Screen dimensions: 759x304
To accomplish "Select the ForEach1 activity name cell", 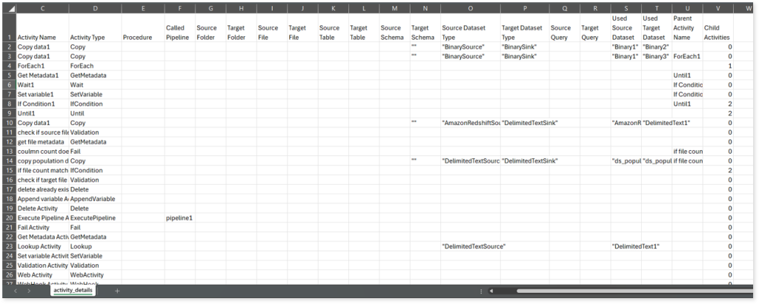I will pyautogui.click(x=42, y=65).
